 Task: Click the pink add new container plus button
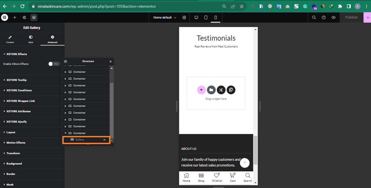(x=201, y=90)
